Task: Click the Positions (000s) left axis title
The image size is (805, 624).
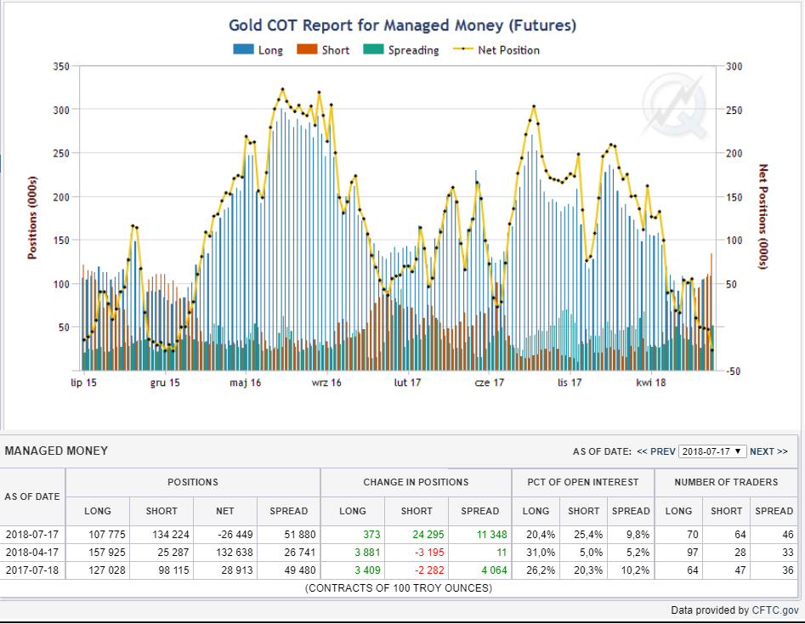Action: pyautogui.click(x=32, y=218)
